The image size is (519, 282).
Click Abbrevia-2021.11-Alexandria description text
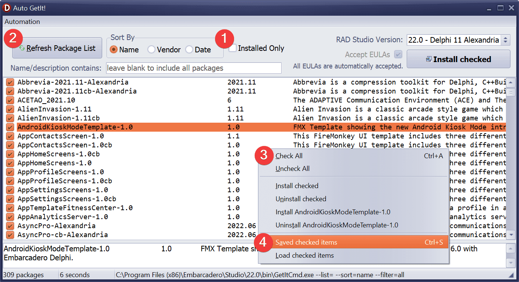(x=399, y=82)
